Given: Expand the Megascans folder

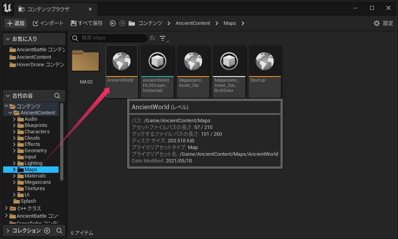Looking at the screenshot, I should click(14, 182).
